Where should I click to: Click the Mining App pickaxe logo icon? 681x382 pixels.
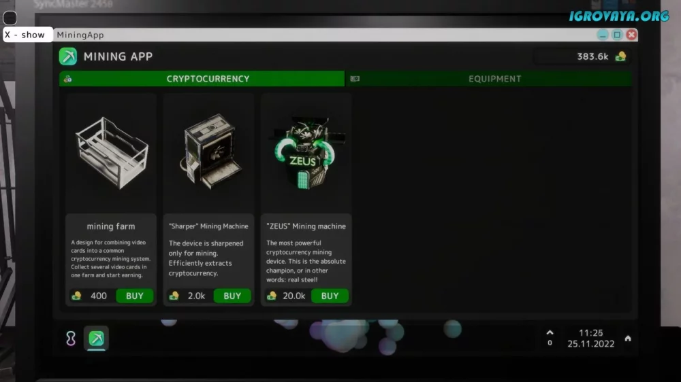(68, 56)
